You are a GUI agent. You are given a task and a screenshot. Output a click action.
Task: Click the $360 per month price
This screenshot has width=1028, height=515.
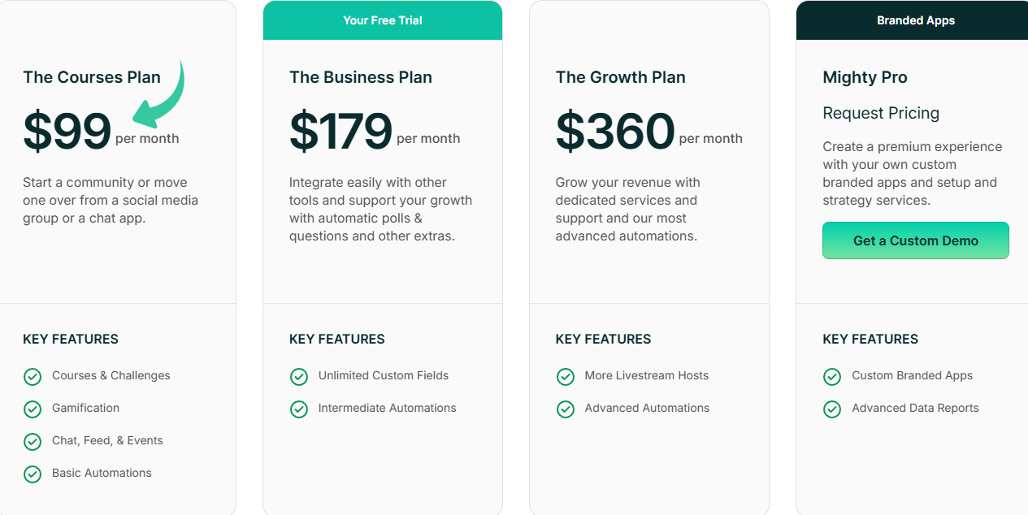pyautogui.click(x=616, y=132)
